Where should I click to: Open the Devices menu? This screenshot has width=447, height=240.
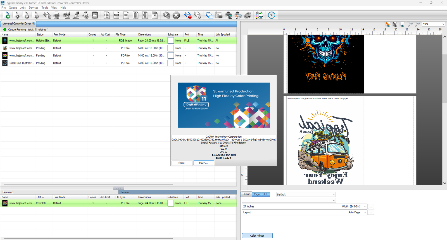[34, 8]
